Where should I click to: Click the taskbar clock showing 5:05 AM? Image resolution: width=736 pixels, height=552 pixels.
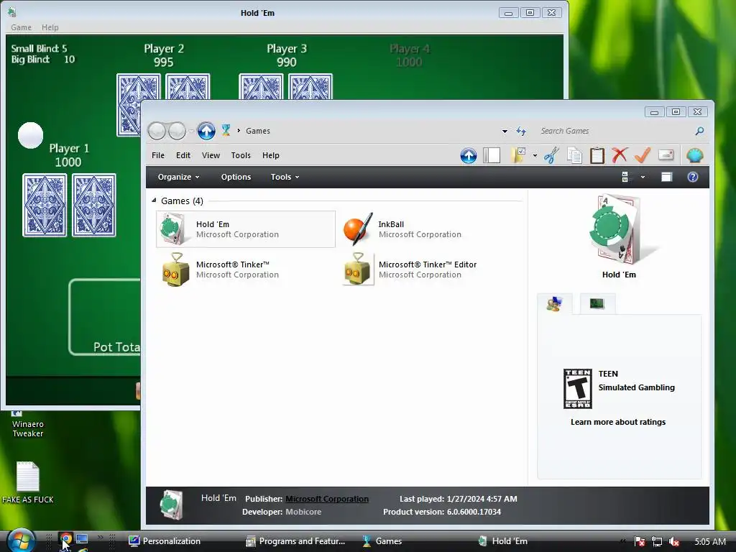pyautogui.click(x=709, y=542)
